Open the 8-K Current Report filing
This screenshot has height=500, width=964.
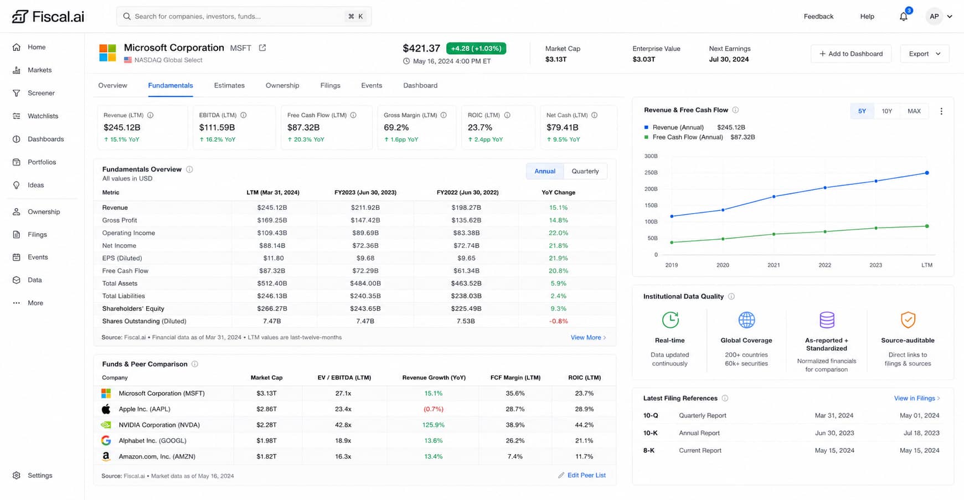[791, 450]
